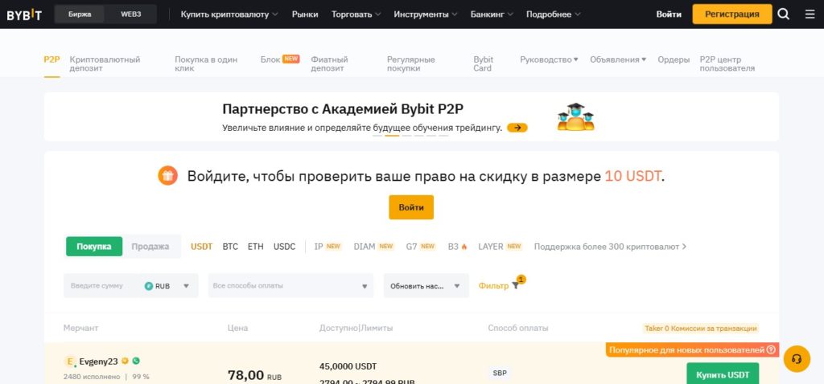824x384 pixels.
Task: Open the Руководство dropdown
Action: click(549, 59)
